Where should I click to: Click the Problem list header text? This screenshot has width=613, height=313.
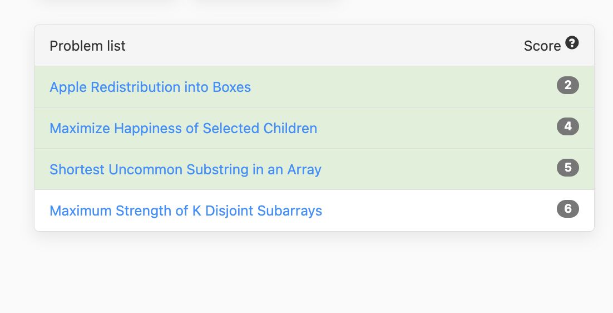click(x=87, y=46)
